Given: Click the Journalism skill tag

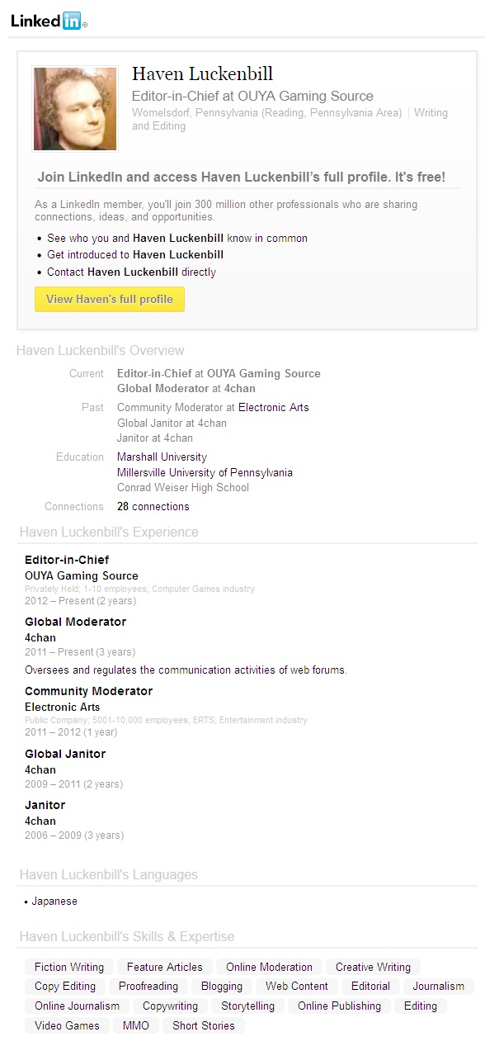Looking at the screenshot, I should (439, 986).
